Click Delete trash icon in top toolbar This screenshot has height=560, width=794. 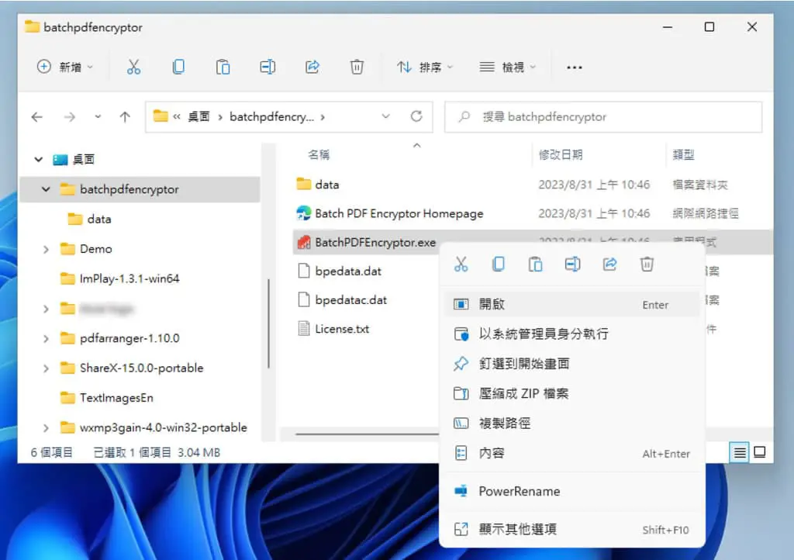point(357,67)
